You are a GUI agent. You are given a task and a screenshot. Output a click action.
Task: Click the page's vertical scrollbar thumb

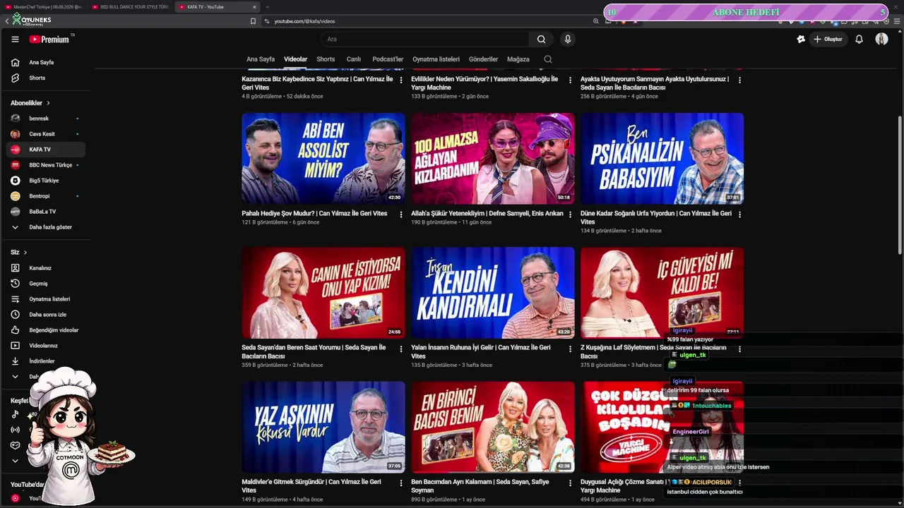[900, 186]
